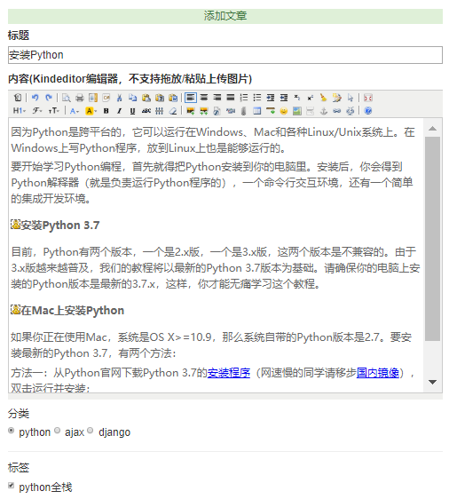This screenshot has height=499, width=449.
Task: Open the H1 paragraph format dropdown
Action: click(x=20, y=111)
